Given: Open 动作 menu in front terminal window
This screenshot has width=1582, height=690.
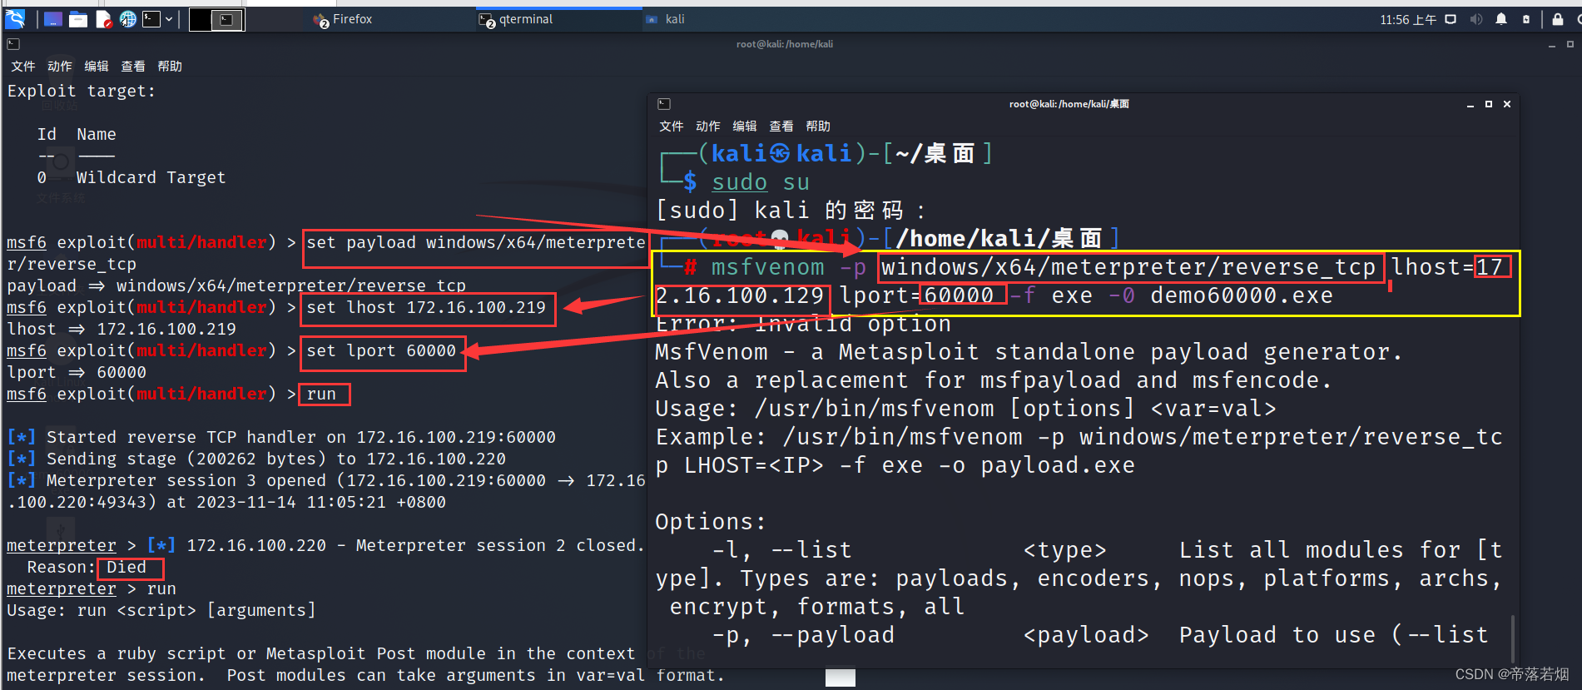Looking at the screenshot, I should point(708,127).
